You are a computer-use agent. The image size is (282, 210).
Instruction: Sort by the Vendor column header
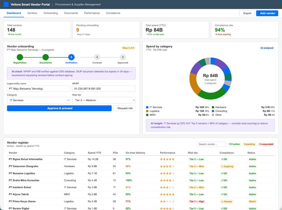(13, 153)
